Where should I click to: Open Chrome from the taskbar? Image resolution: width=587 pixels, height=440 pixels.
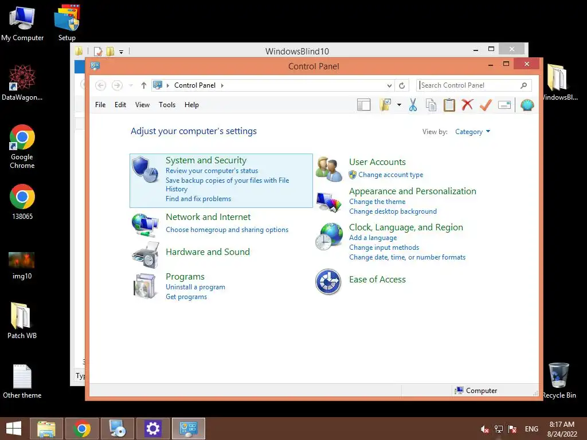pyautogui.click(x=81, y=429)
